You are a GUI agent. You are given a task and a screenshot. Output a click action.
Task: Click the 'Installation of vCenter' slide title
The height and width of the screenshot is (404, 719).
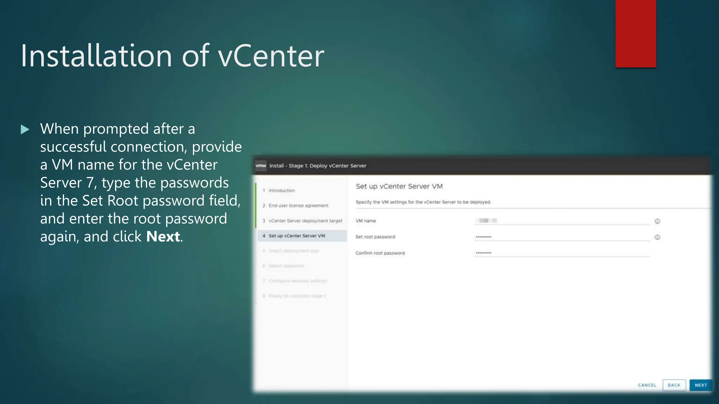(172, 55)
